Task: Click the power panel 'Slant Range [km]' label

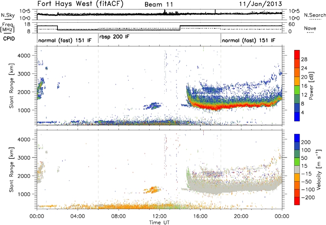Action: click(11, 86)
